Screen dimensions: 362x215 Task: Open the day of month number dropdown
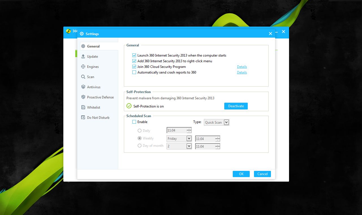click(179, 146)
